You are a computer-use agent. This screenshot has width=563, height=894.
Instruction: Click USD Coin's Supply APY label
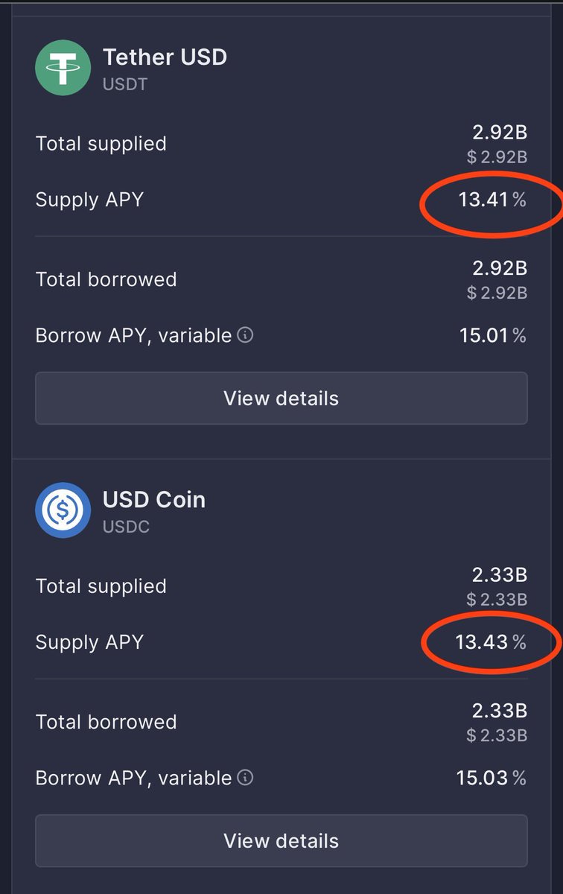89,642
